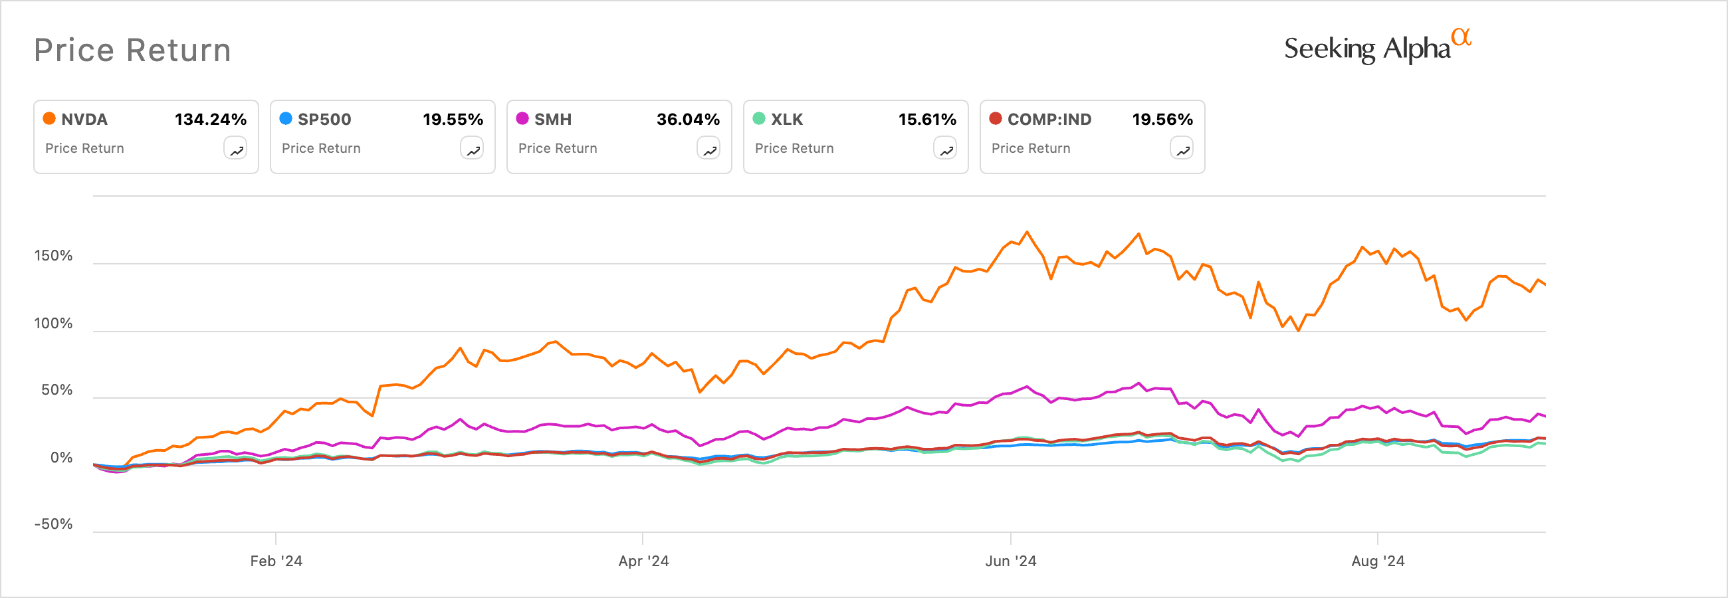Click the blue SP500 color dot

(286, 119)
